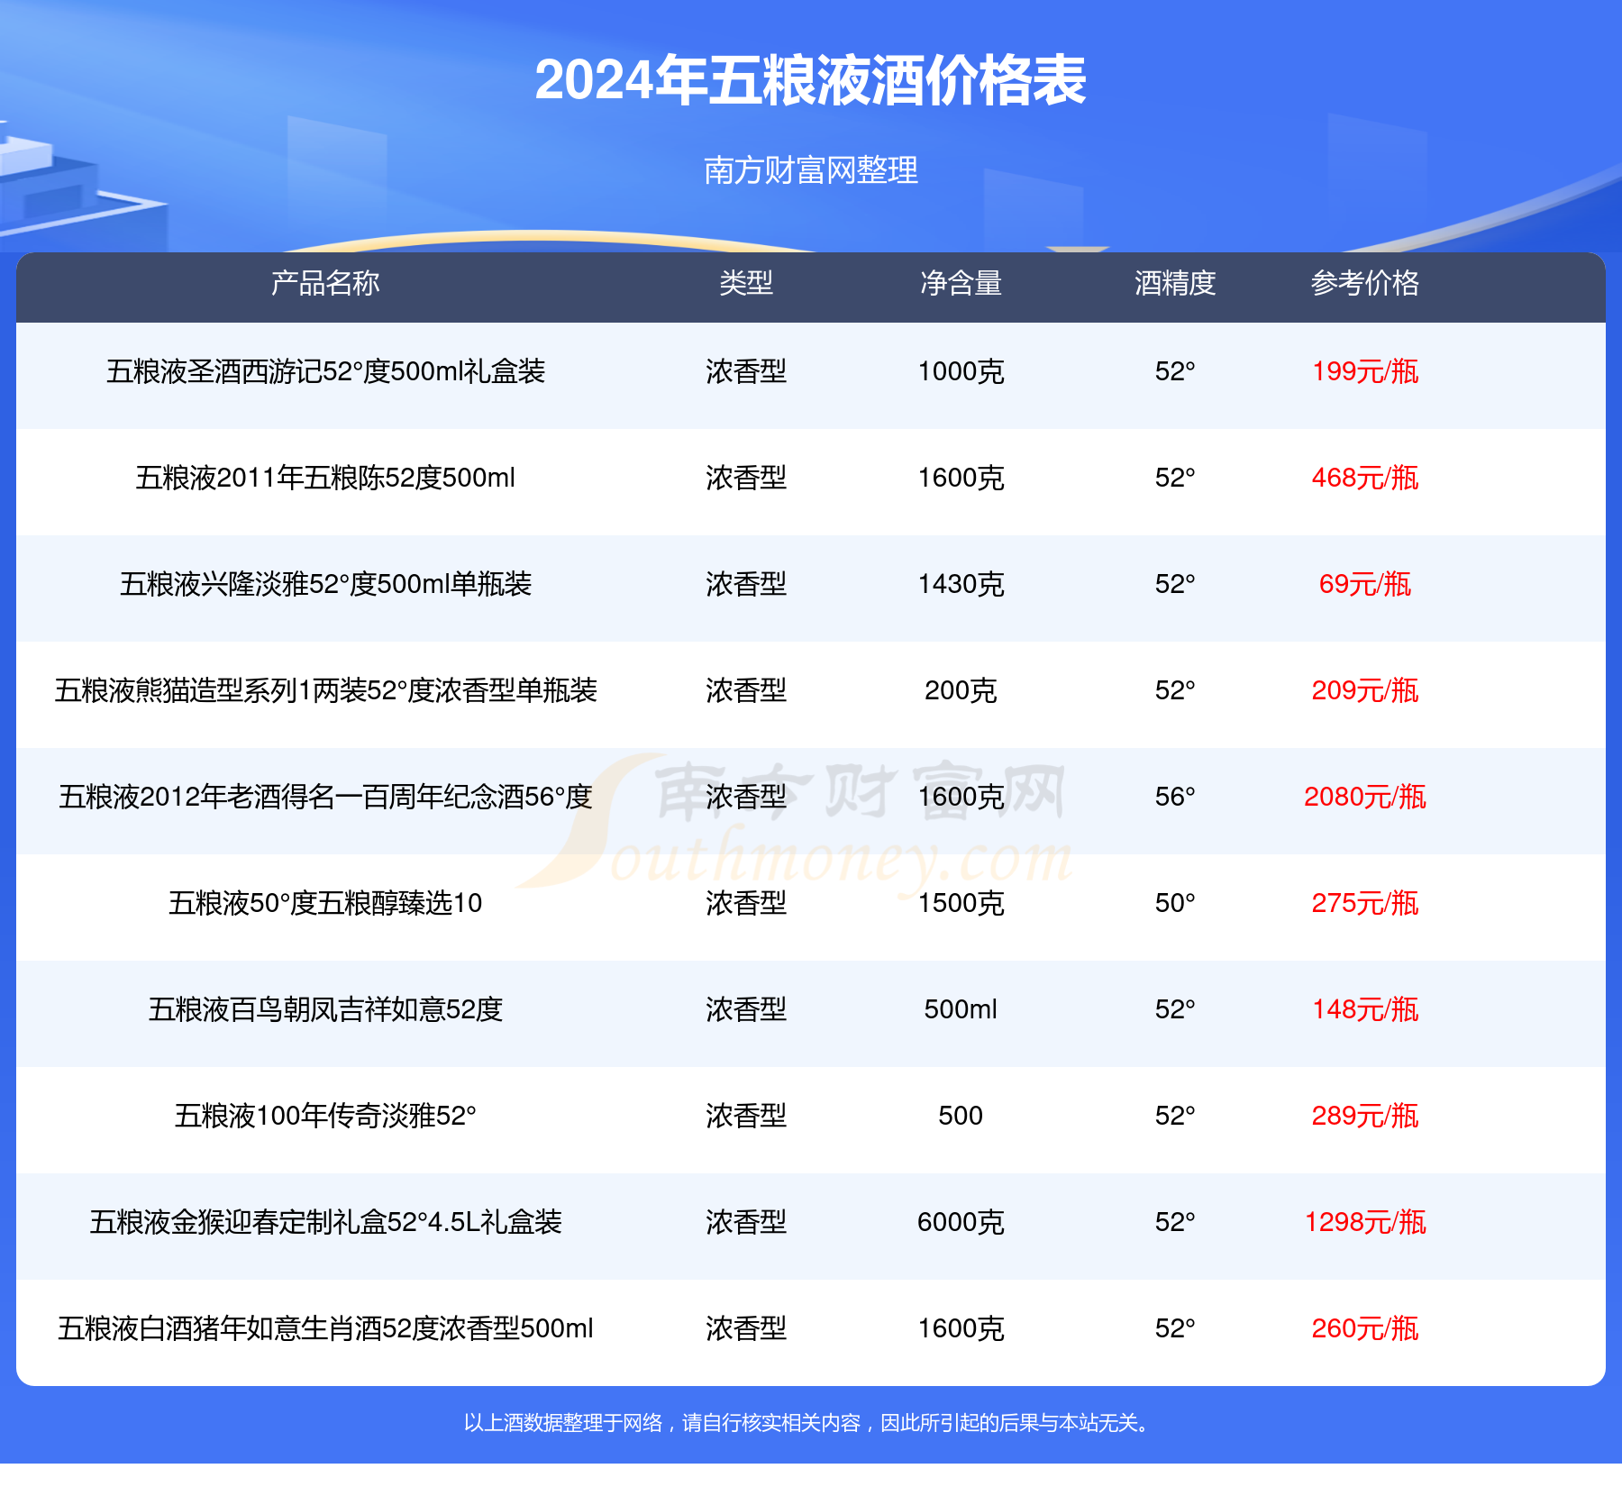Select product 五粮液熊猫造型系列1两装52°度浓香型单瓶装

[x=325, y=690]
